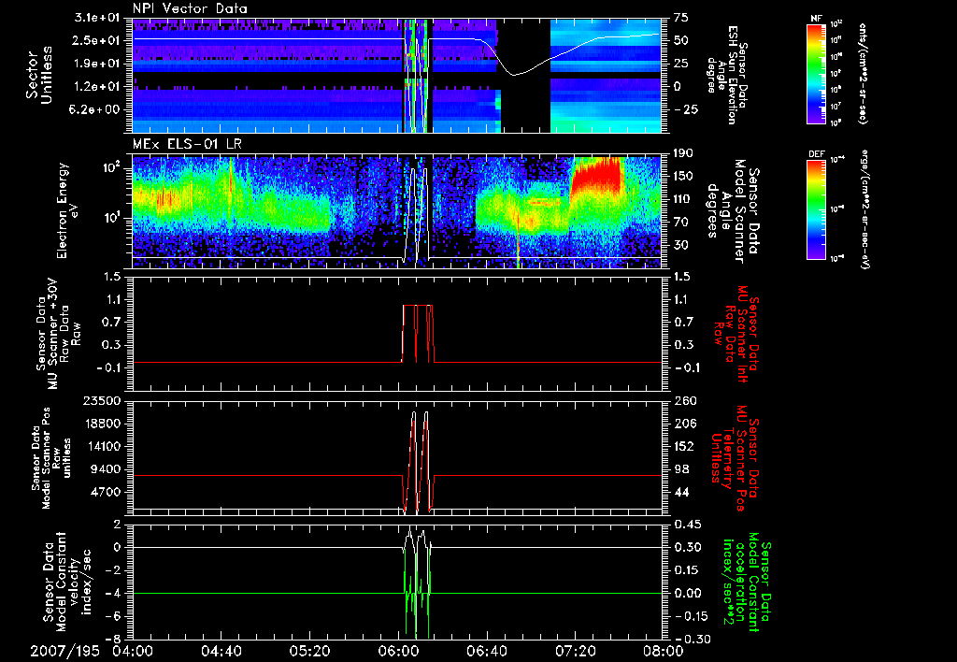Click the '04:00' time axis label

tap(133, 652)
